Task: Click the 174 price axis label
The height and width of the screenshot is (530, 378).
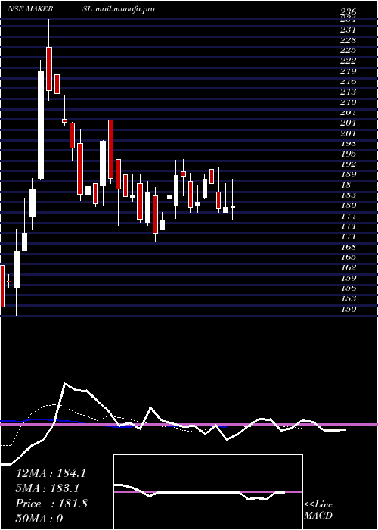Action: (x=349, y=226)
